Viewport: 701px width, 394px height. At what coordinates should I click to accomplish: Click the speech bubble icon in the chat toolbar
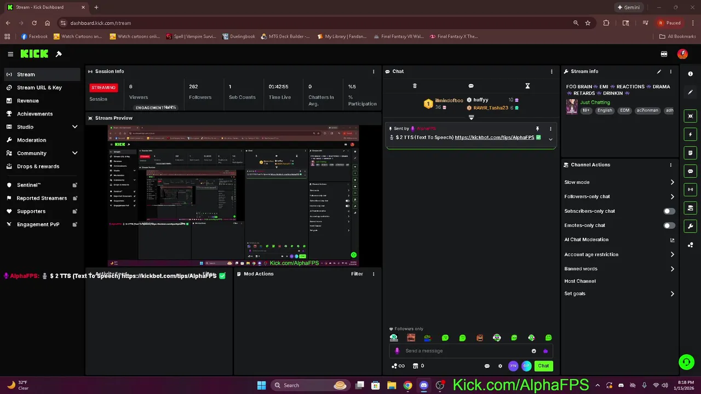(471, 86)
